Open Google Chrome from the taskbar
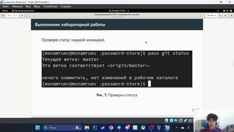Screen dimensions: 234x132 click(x=111, y=128)
